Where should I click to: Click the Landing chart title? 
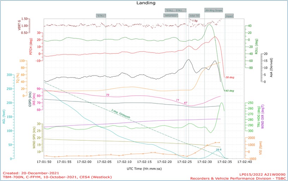[x=144, y=3]
